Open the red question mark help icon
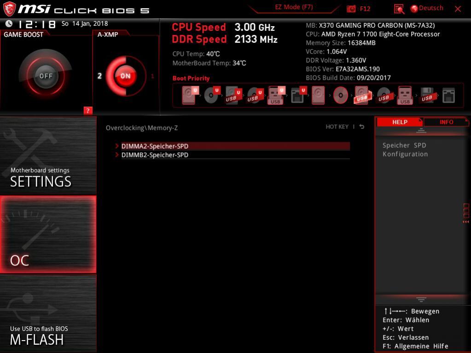Screen dimensions: 471x353 (88, 110)
